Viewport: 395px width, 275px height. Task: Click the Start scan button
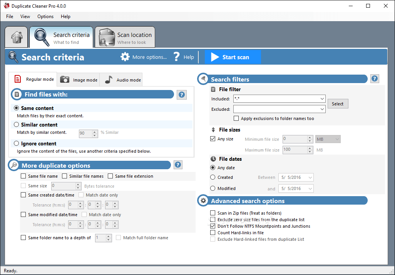[x=232, y=57]
